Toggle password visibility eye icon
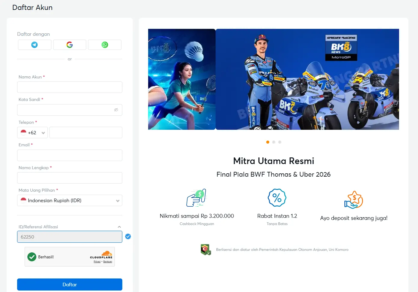This screenshot has height=292, width=418. click(116, 110)
